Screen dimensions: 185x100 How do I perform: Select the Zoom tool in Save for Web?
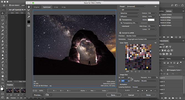(29, 13)
